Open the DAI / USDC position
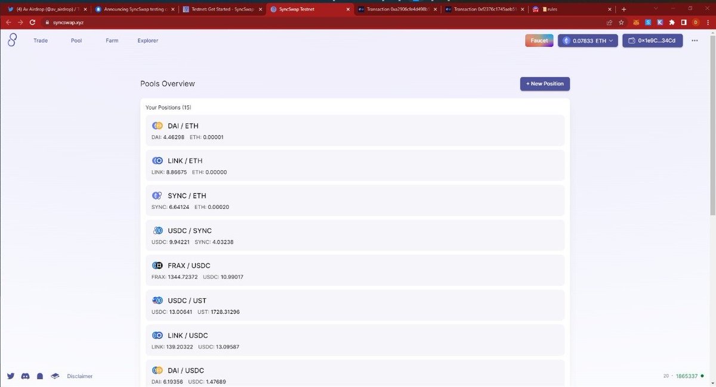716x387 pixels. 355,373
